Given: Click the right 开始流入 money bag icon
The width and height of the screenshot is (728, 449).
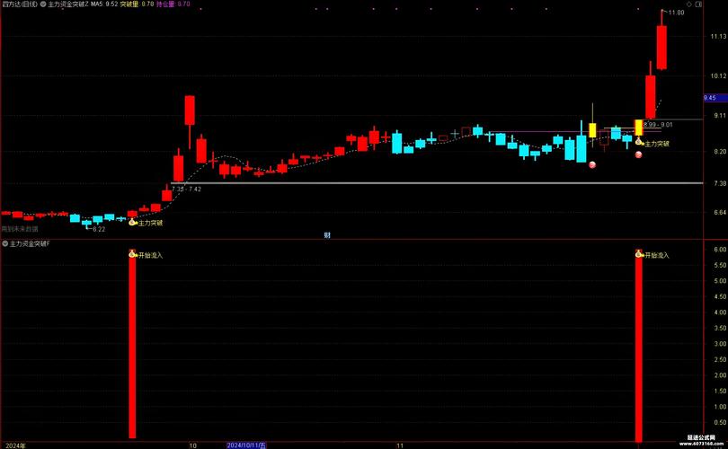Looking at the screenshot, I should click(x=639, y=254).
